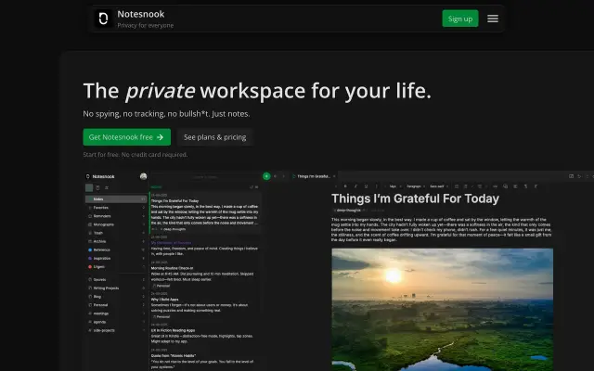Click Get Notesnook free button

pyautogui.click(x=126, y=137)
